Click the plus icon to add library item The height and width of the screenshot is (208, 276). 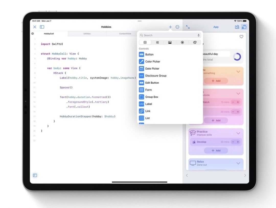point(170,27)
